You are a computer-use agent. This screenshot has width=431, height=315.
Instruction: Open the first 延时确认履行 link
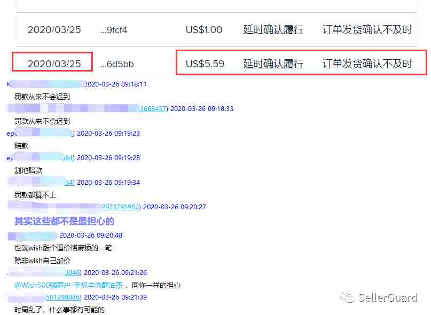click(x=273, y=29)
